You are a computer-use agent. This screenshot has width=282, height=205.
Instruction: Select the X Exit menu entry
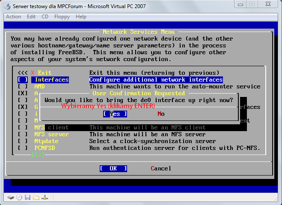(x=41, y=73)
